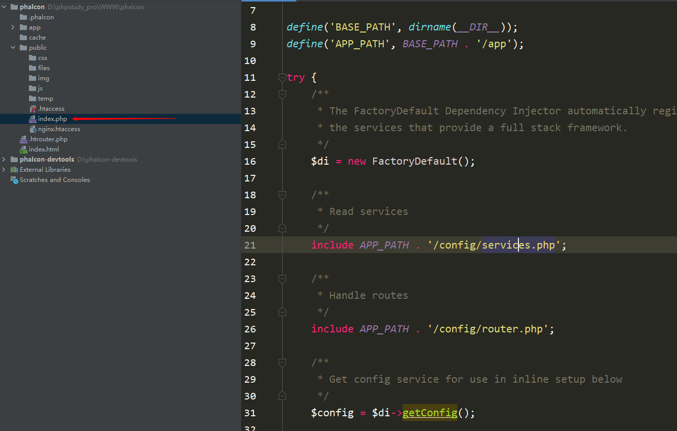Click the $di variable on line 16
The width and height of the screenshot is (677, 431).
320,161
